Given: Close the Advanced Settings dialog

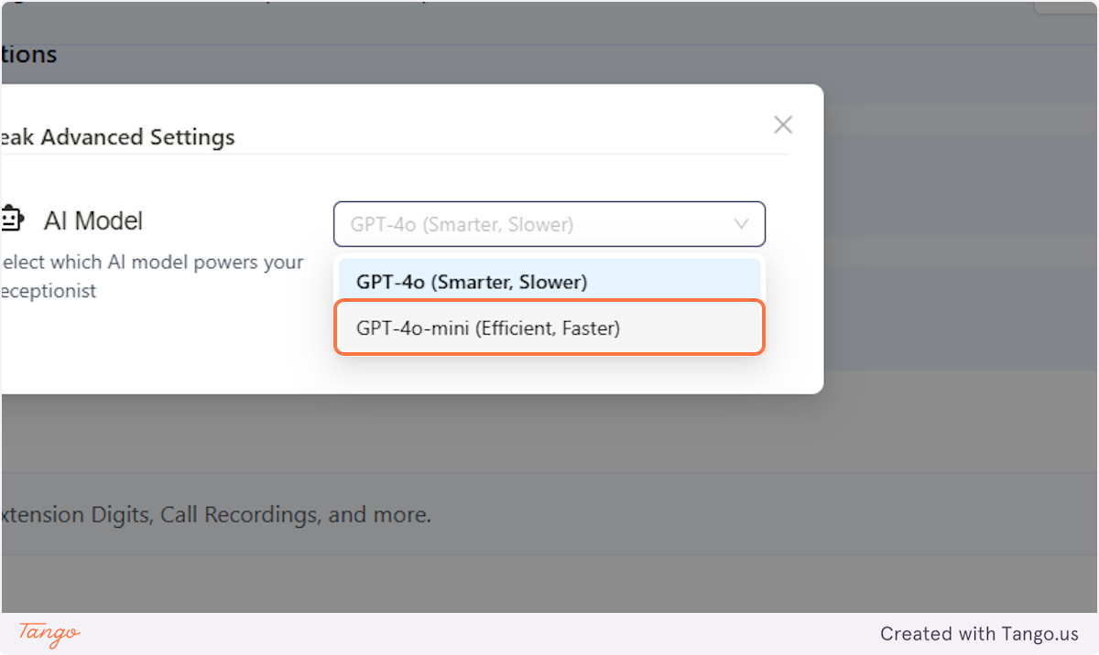Looking at the screenshot, I should [783, 124].
